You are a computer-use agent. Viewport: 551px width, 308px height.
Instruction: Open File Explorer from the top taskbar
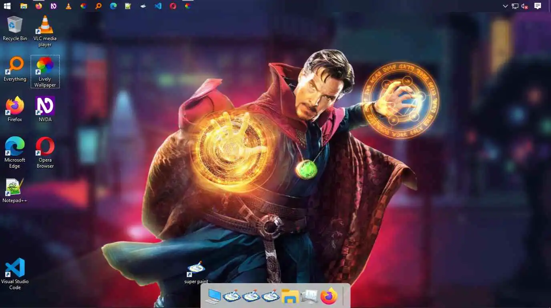(24, 6)
